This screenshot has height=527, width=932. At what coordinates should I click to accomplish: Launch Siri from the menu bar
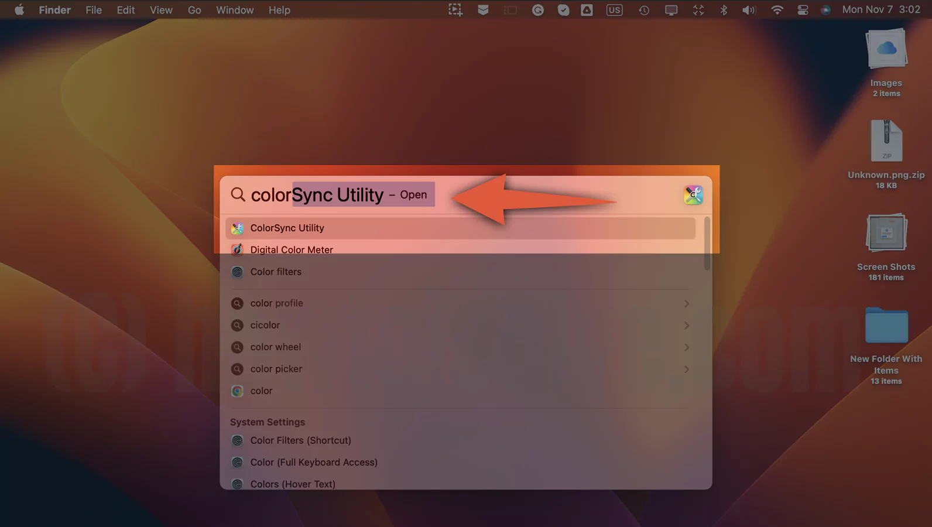click(x=825, y=10)
